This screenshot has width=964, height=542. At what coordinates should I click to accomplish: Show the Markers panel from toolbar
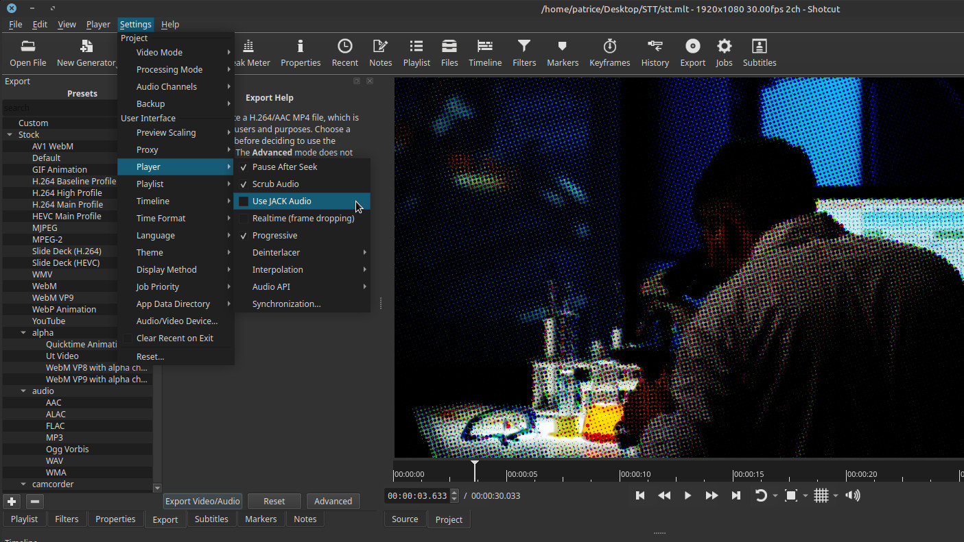562,53
